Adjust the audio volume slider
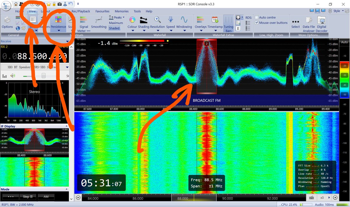Image resolution: width=350 pixels, height=207 pixels. [x=43, y=75]
